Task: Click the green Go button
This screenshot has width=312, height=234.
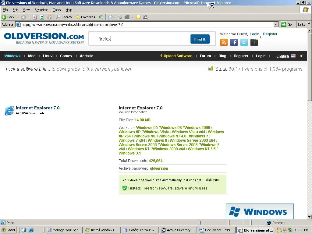Action: (x=286, y=24)
